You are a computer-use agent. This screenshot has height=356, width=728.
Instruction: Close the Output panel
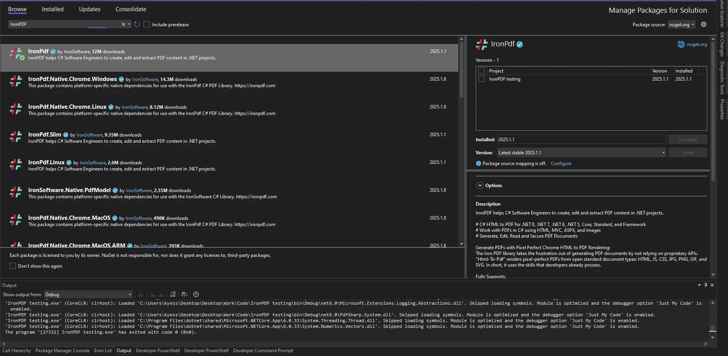(712, 285)
